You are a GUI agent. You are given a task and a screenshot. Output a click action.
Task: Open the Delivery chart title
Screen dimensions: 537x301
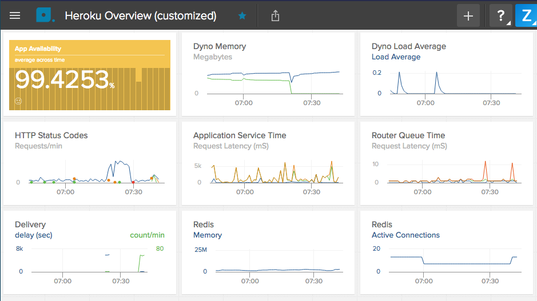30,224
